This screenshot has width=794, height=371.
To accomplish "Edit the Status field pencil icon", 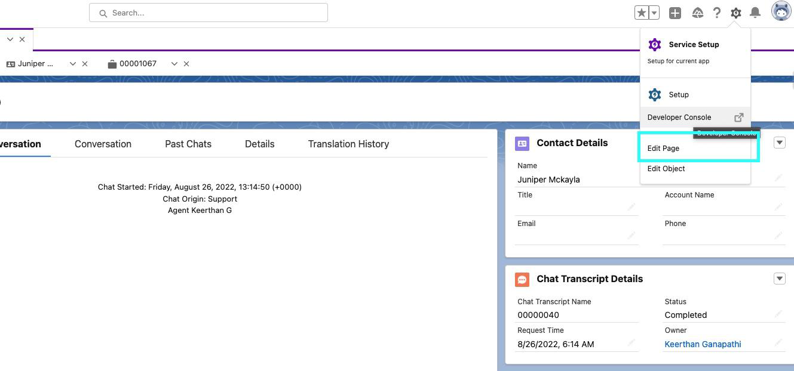I will click(x=778, y=313).
